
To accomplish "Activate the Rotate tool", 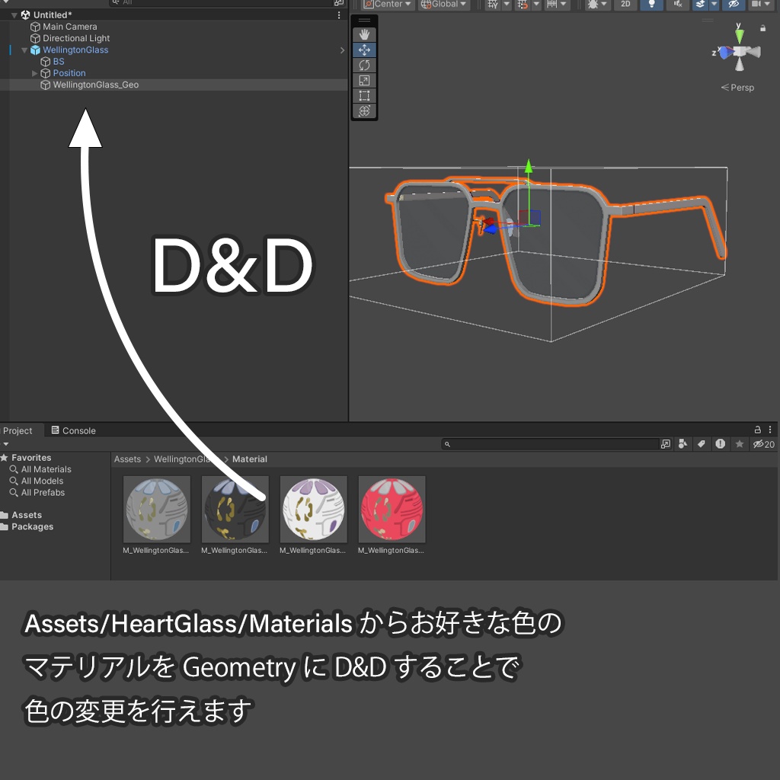I will tap(364, 65).
